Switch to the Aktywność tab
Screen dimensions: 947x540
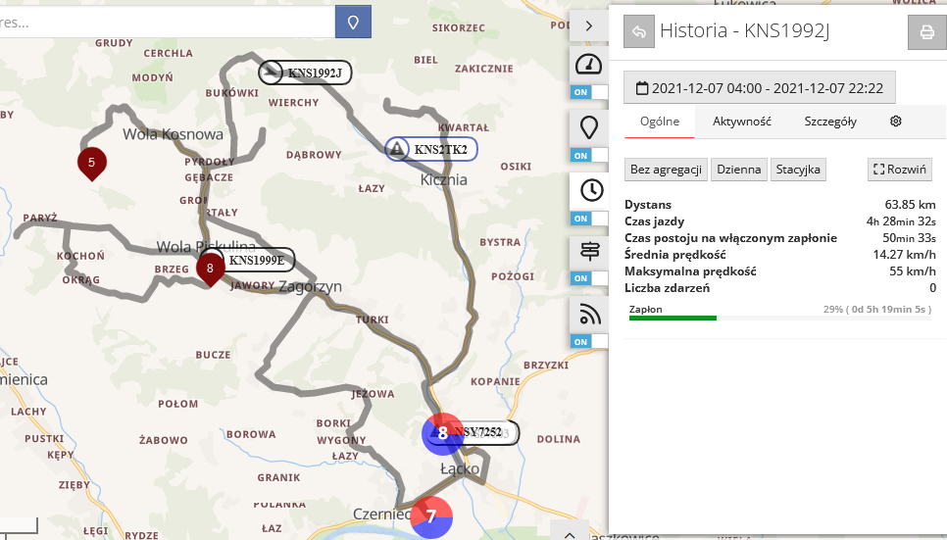tap(741, 122)
